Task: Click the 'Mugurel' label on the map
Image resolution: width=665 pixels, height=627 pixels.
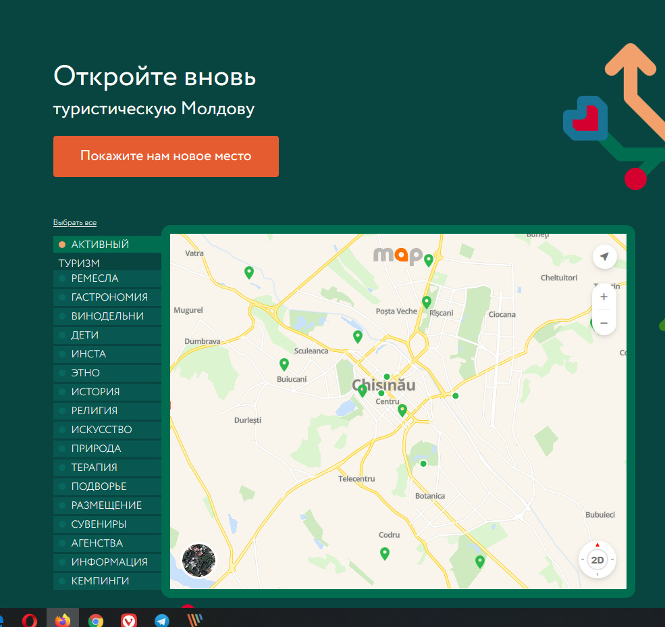Action: coord(188,310)
